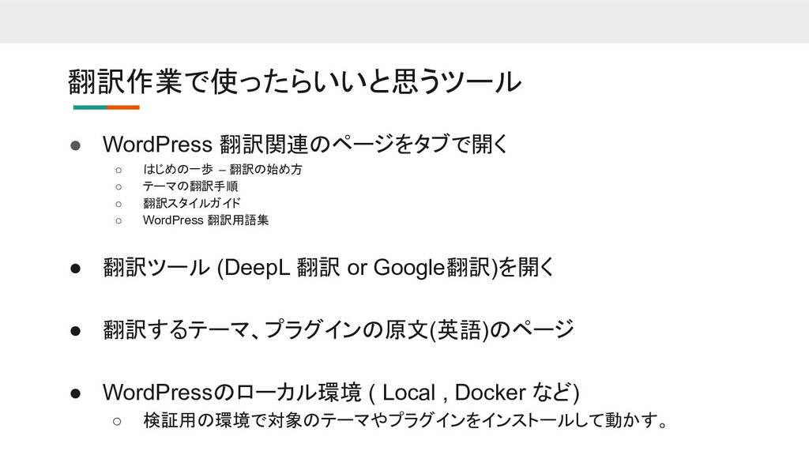Open the 翻訳スタイルガイド link
The height and width of the screenshot is (455, 809).
[191, 203]
